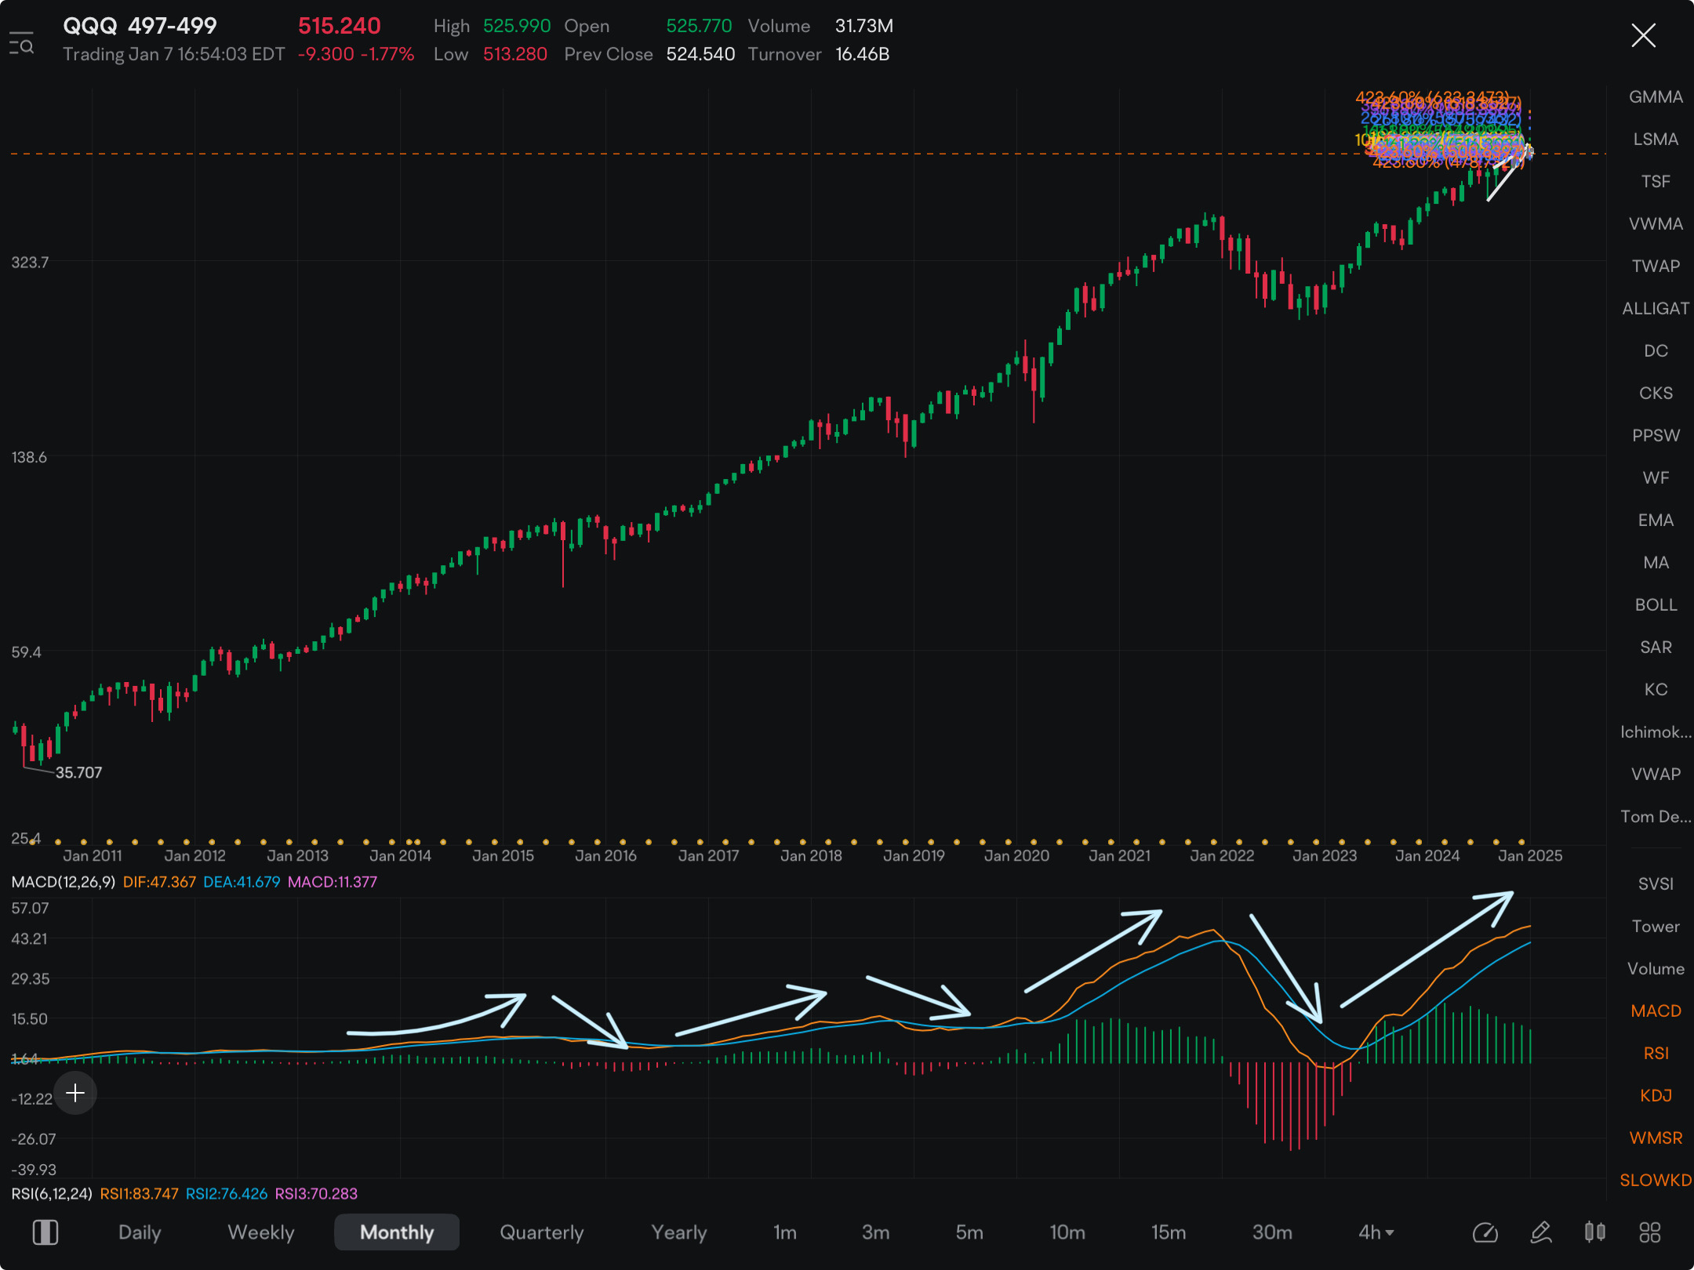Switch to the Quarterly timeframe
This screenshot has height=1270, width=1694.
pos(542,1232)
